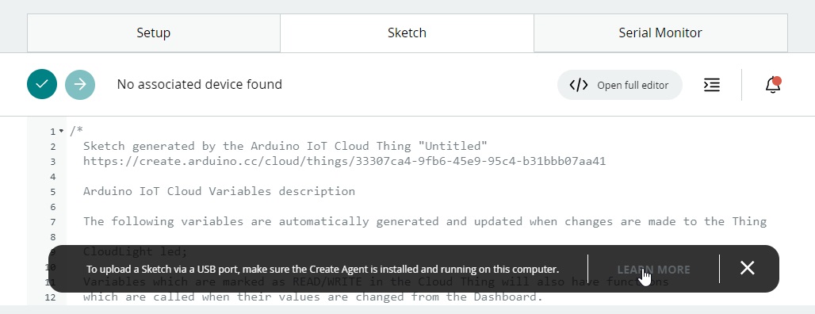Viewport: 815px width, 314px height.
Task: Click the 'No associated device found' status text
Action: click(200, 84)
